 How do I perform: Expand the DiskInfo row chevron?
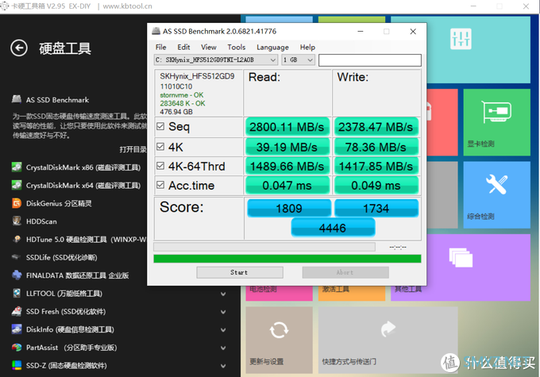click(223, 329)
